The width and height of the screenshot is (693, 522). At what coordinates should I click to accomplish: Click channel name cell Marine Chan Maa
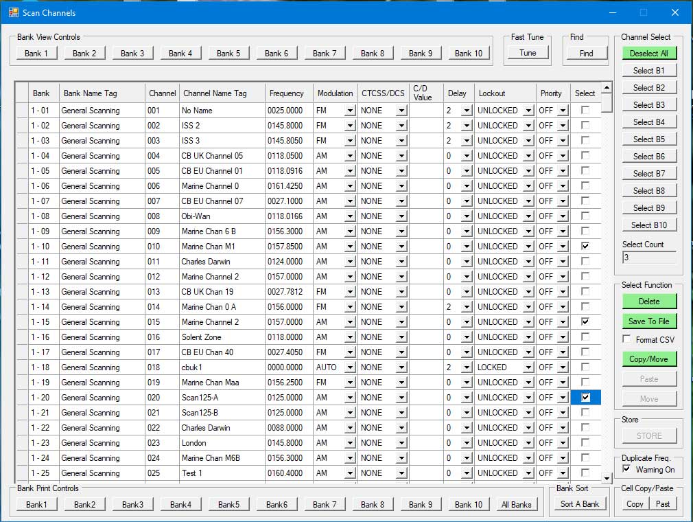click(222, 383)
